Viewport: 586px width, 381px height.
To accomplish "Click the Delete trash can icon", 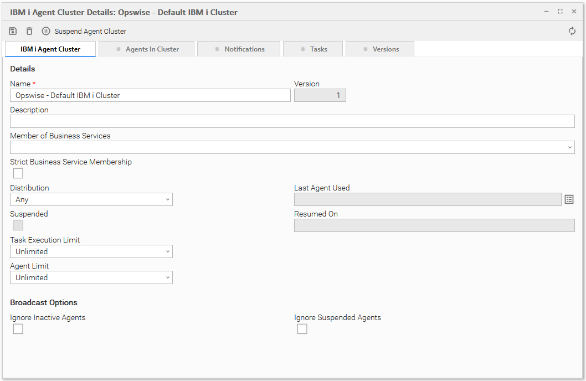I will pyautogui.click(x=29, y=31).
